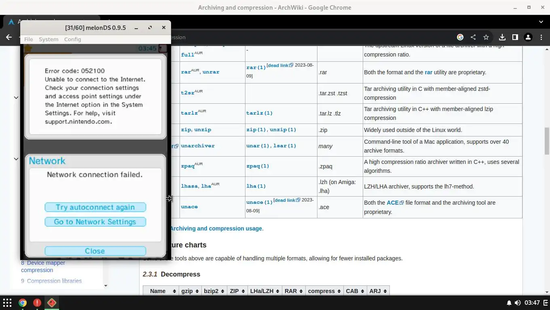Open the unzip(1) man page link
Viewport: 550px width, 310px height.
coord(283,130)
